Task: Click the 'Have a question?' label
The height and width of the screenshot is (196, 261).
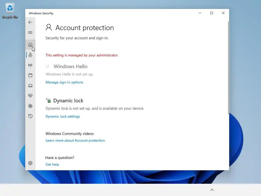Action: click(60, 158)
